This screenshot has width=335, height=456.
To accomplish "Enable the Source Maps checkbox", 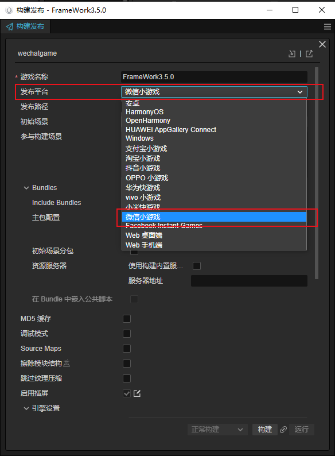I will tap(127, 349).
